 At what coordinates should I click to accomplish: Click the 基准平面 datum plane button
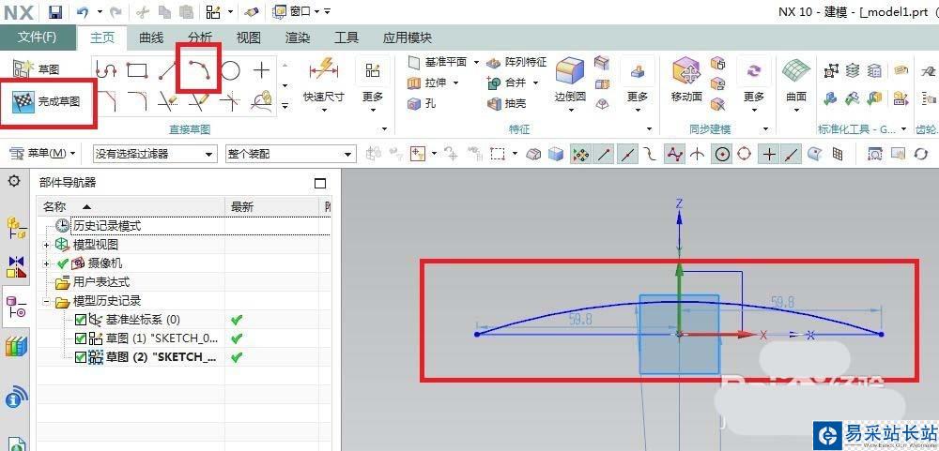pos(439,62)
